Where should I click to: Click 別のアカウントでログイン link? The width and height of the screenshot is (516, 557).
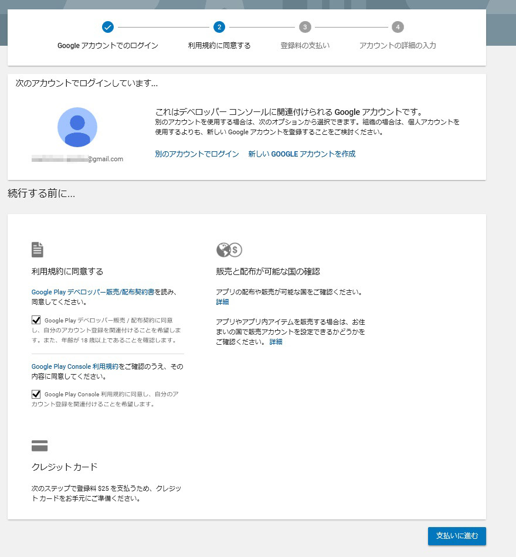tap(197, 154)
